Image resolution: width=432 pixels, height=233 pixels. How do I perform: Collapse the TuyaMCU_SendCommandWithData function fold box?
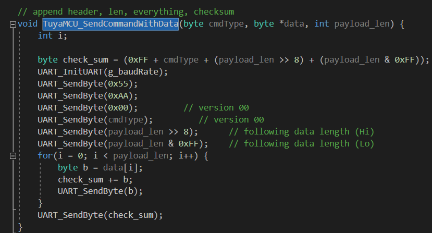pos(13,24)
